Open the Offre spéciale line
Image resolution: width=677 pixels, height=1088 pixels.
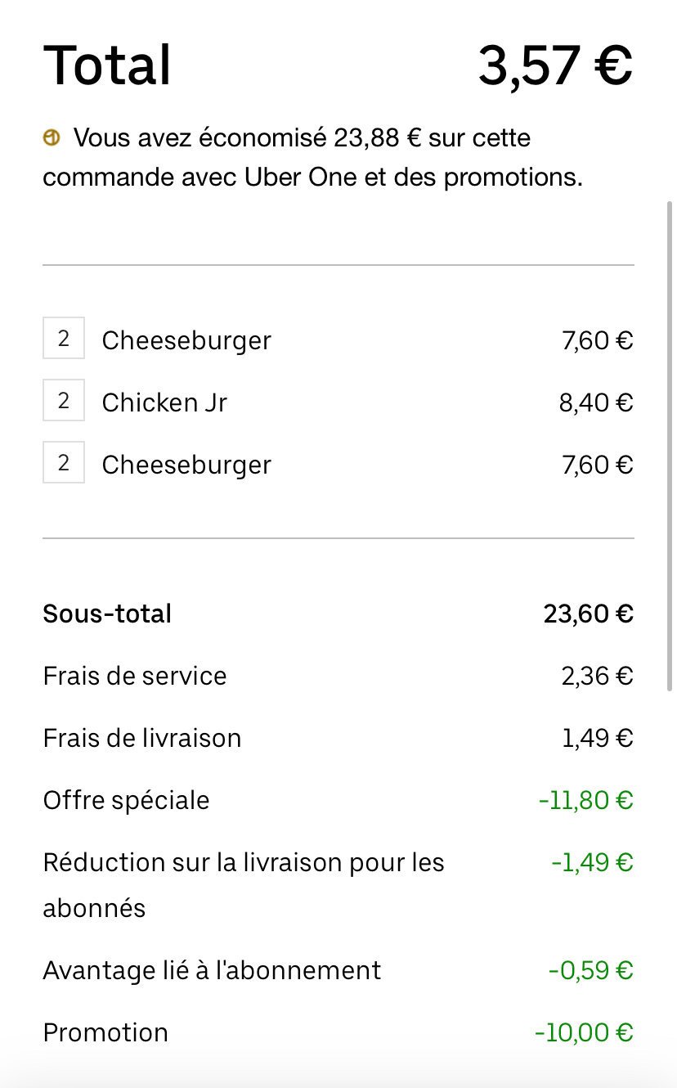click(127, 800)
